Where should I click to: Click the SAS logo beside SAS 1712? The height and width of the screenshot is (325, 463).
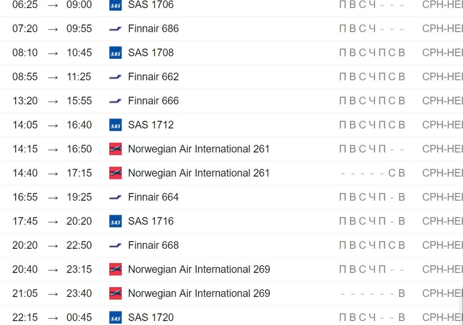click(x=115, y=125)
